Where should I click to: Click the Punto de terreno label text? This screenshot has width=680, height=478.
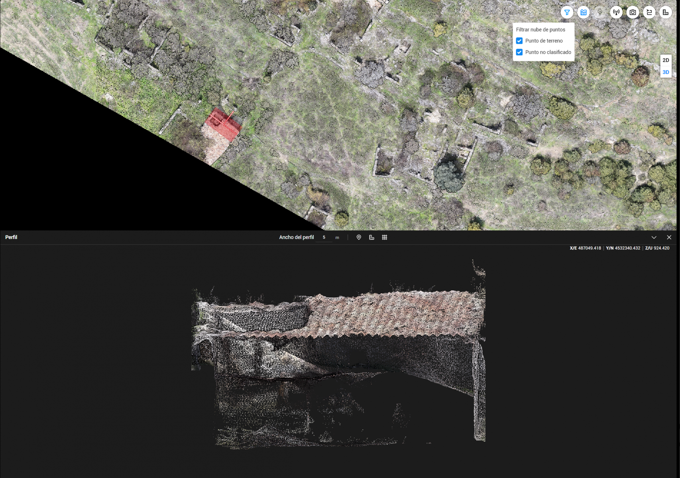pyautogui.click(x=544, y=41)
